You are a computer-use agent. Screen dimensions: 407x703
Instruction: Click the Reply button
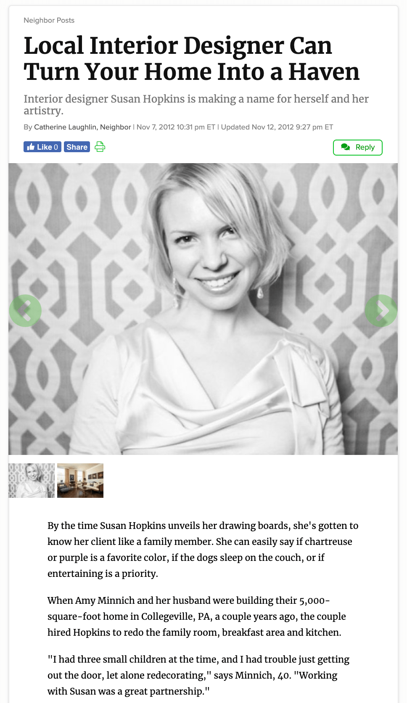tap(357, 147)
